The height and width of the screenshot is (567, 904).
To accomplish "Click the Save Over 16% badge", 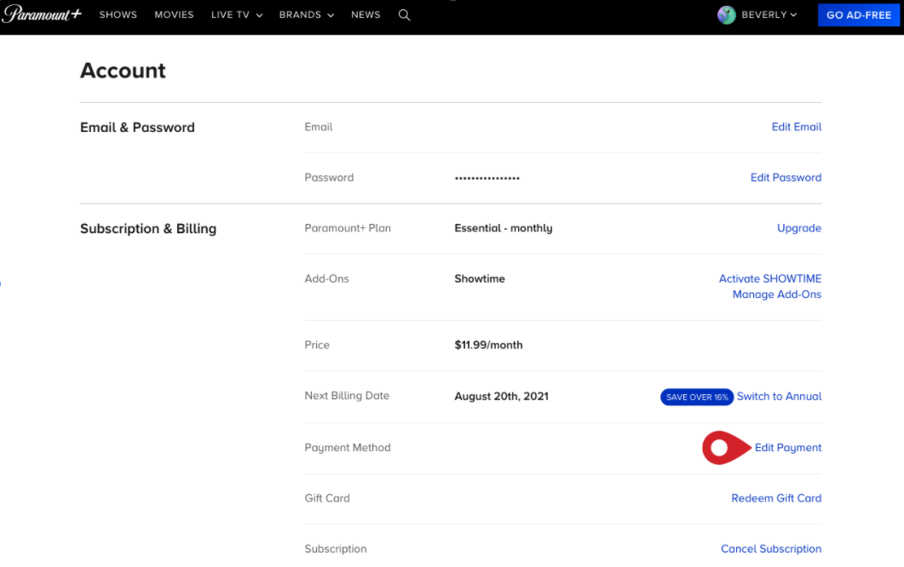I will click(696, 397).
